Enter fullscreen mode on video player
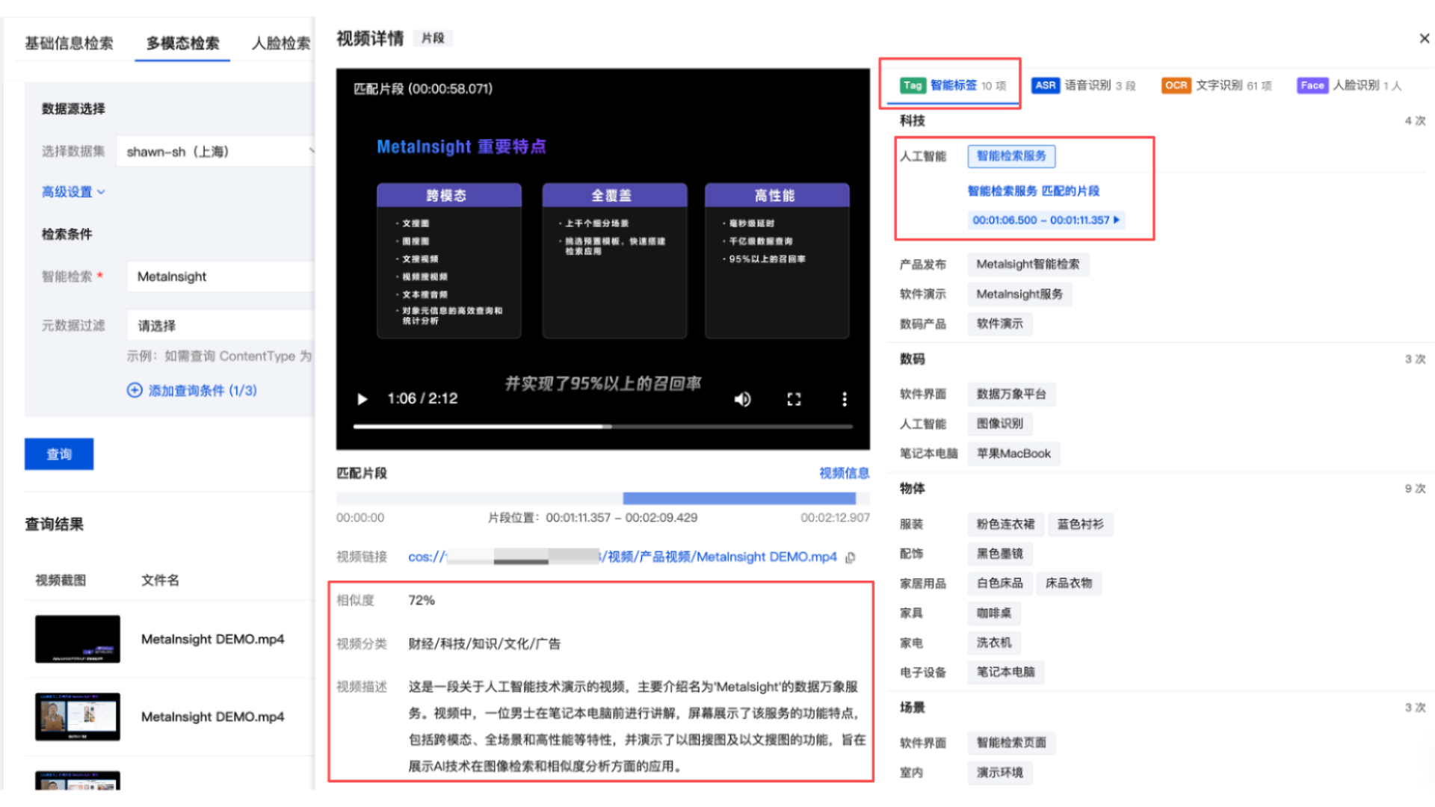This screenshot has height=807, width=1435. (x=794, y=399)
